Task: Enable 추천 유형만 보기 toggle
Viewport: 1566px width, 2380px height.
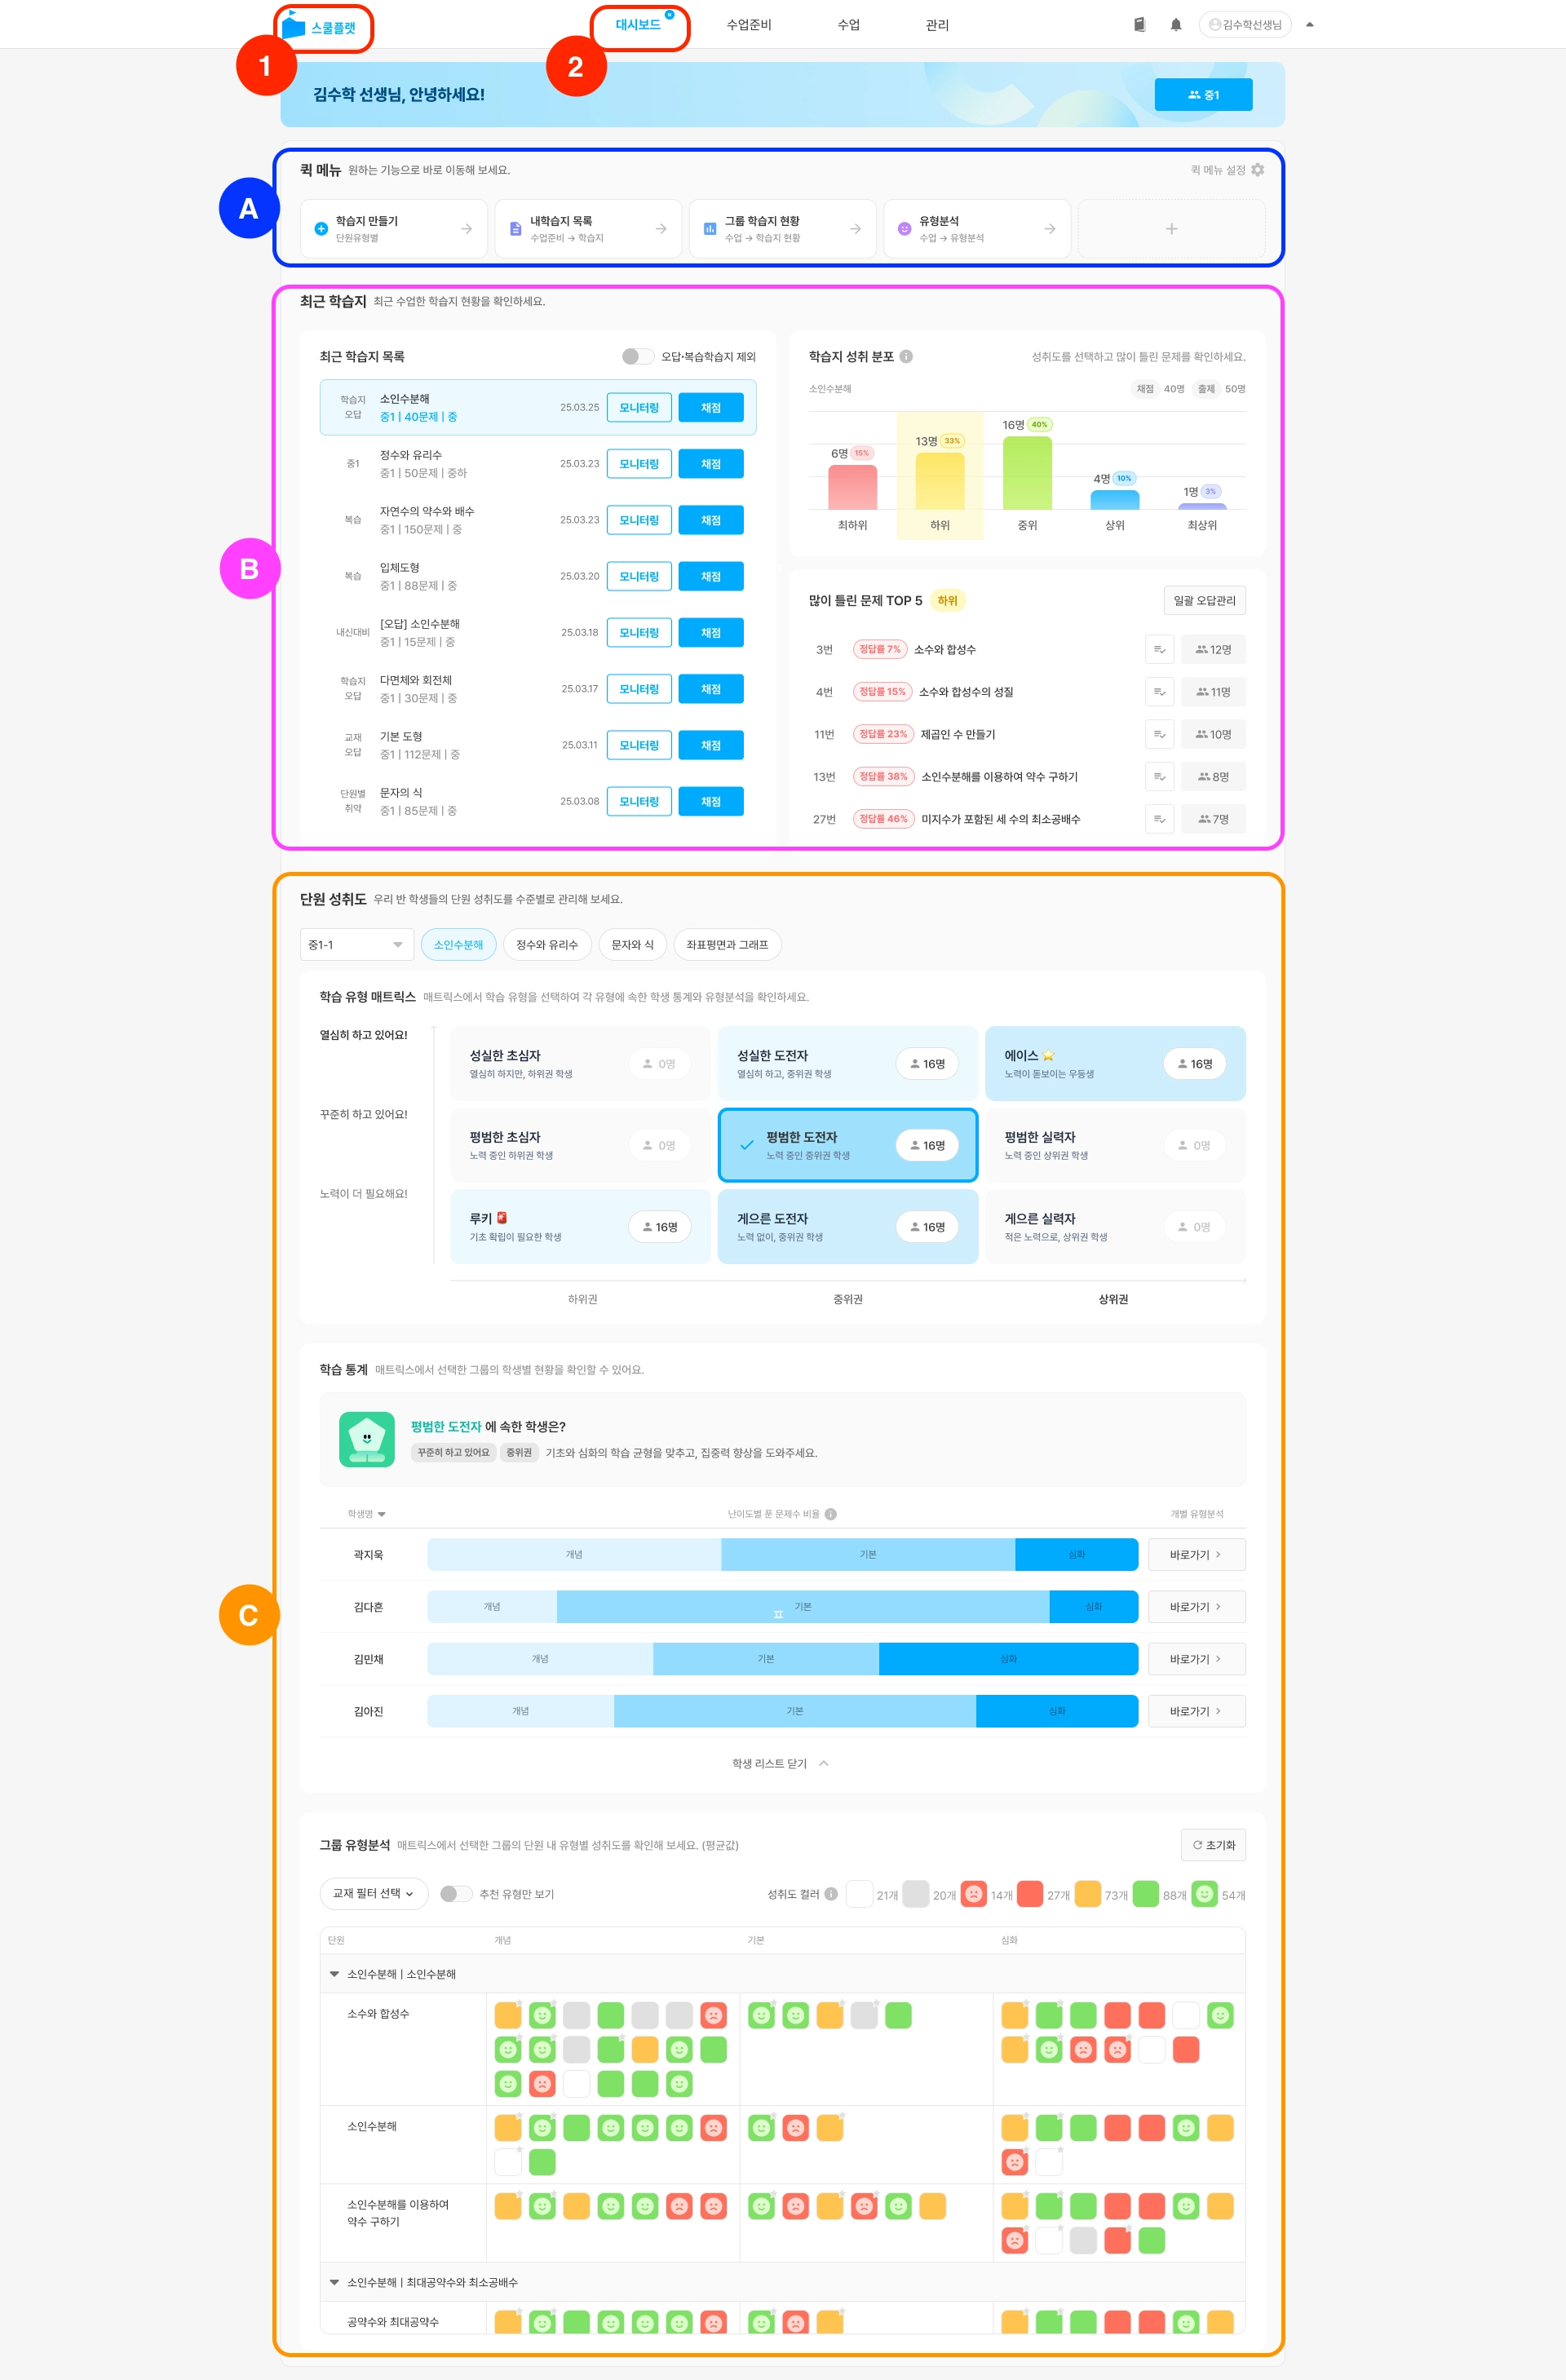Action: point(456,1894)
